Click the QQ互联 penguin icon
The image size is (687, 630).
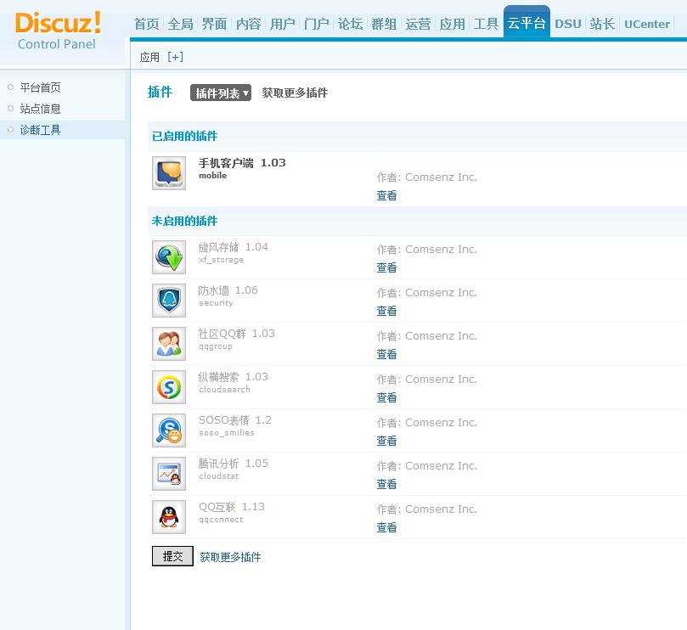click(x=169, y=517)
